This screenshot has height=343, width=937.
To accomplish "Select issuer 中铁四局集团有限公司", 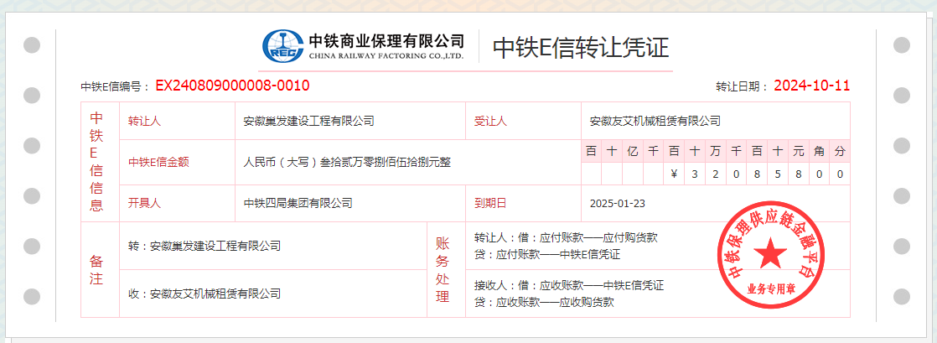I will (x=298, y=203).
